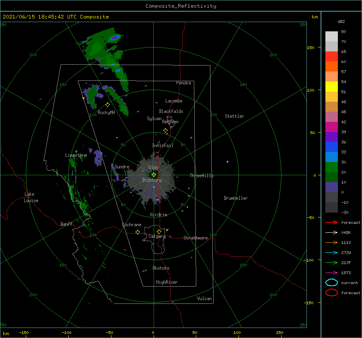Pick the magenta swatch in the dBZ scale
Screen dimensions: 362x338
tap(331, 127)
